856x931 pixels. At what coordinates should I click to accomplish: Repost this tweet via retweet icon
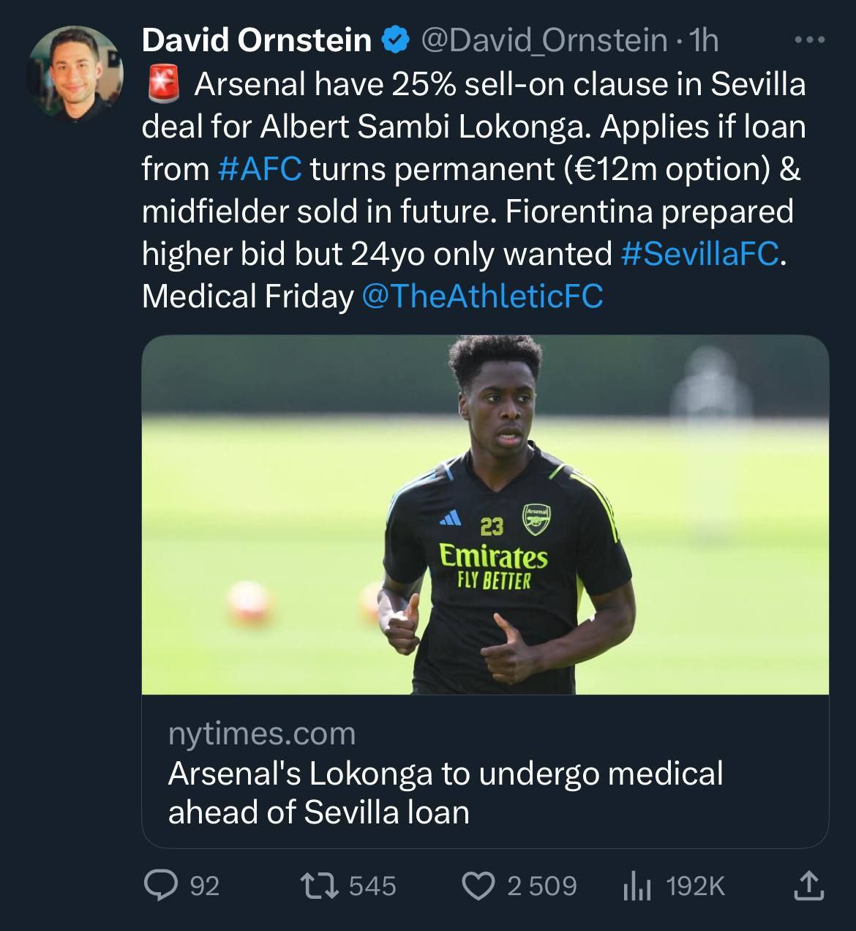(x=319, y=886)
